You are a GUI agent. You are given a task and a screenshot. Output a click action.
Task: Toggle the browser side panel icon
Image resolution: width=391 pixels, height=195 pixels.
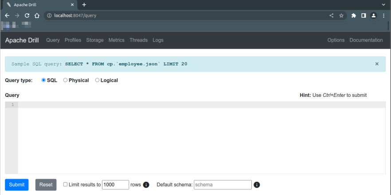point(364,15)
